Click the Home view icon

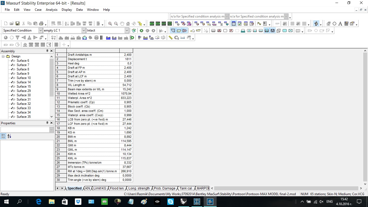pos(128,24)
